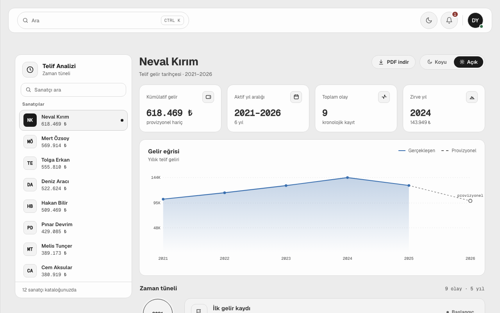Download report with PDF indir button
Viewport: 500px width, 313px height.
(x=393, y=62)
